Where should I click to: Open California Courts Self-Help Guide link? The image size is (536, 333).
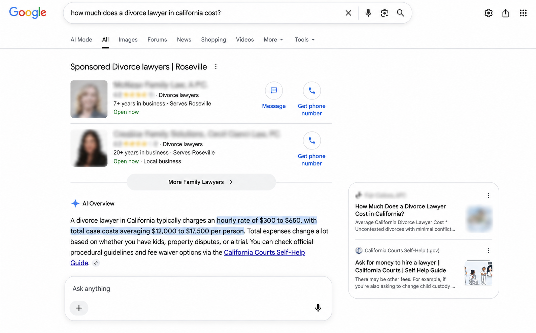coord(264,252)
